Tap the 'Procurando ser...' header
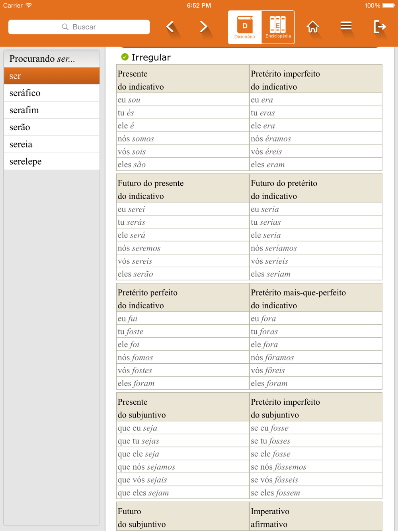This screenshot has height=531, width=398. pyautogui.click(x=52, y=59)
